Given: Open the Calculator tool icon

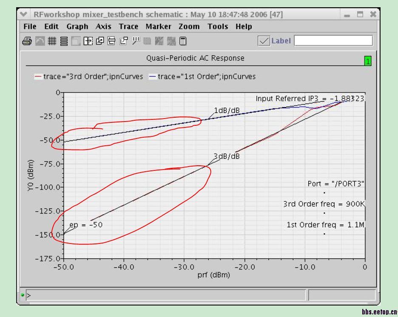Looking at the screenshot, I should click(183, 41).
